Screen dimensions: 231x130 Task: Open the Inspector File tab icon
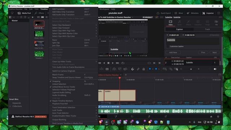coord(216,23)
